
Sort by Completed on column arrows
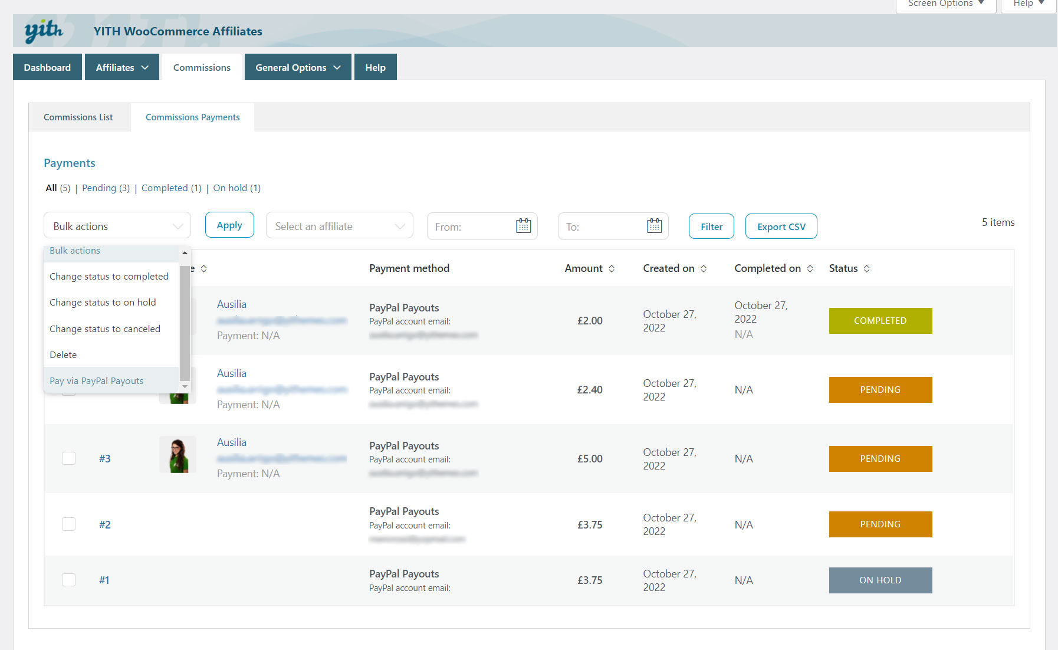click(810, 268)
